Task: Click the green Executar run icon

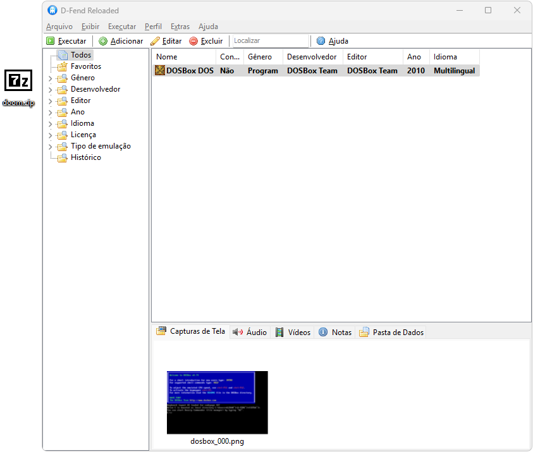Action: 51,41
